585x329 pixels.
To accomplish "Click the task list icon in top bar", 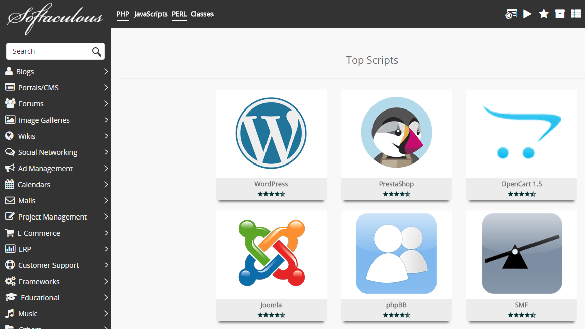I will coord(576,14).
